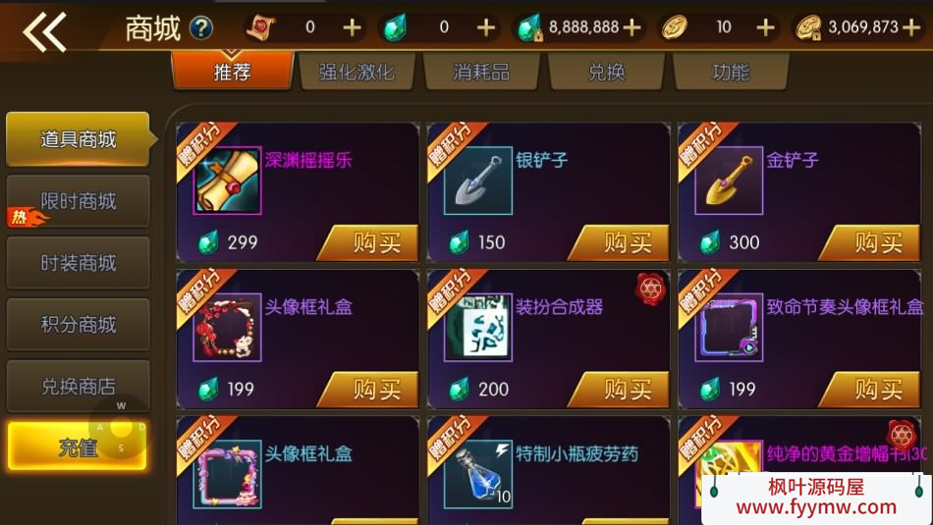
Task: Buy the 头像框礼盒 for 199
Action: click(x=368, y=390)
